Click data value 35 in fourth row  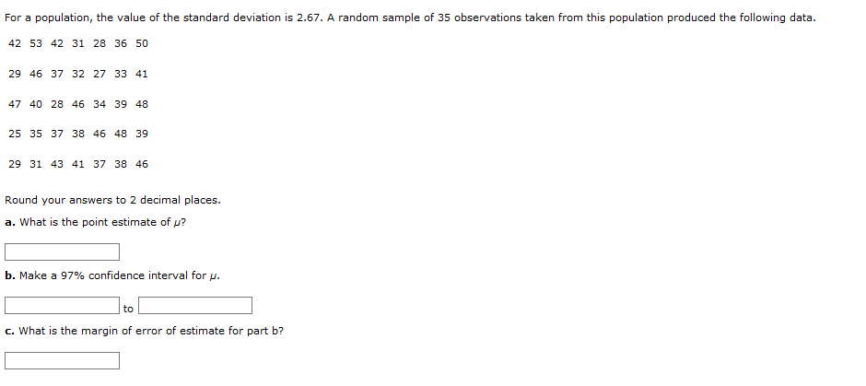(36, 134)
